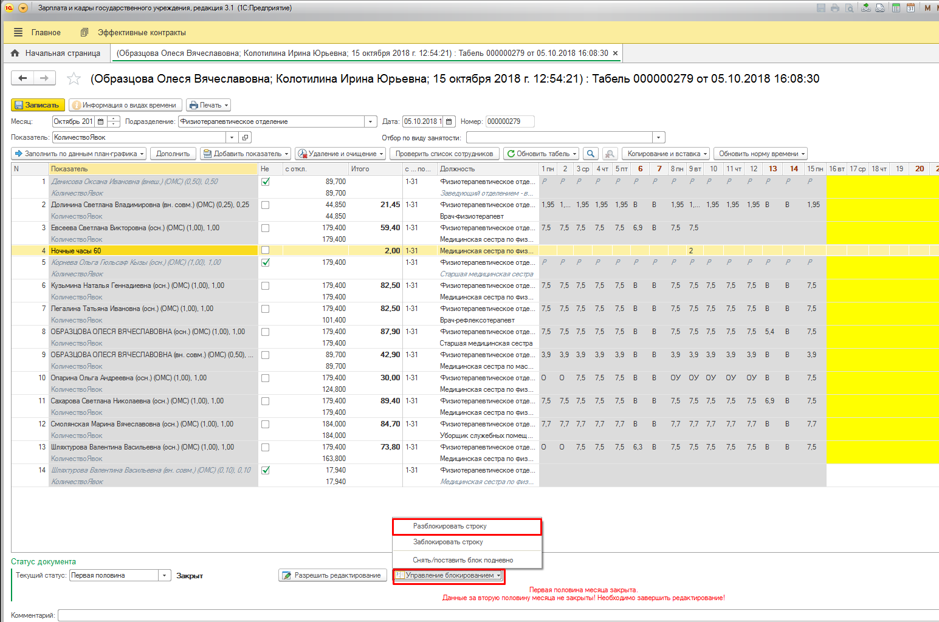
Task: Open the calendar icon in title bar
Action: click(910, 8)
